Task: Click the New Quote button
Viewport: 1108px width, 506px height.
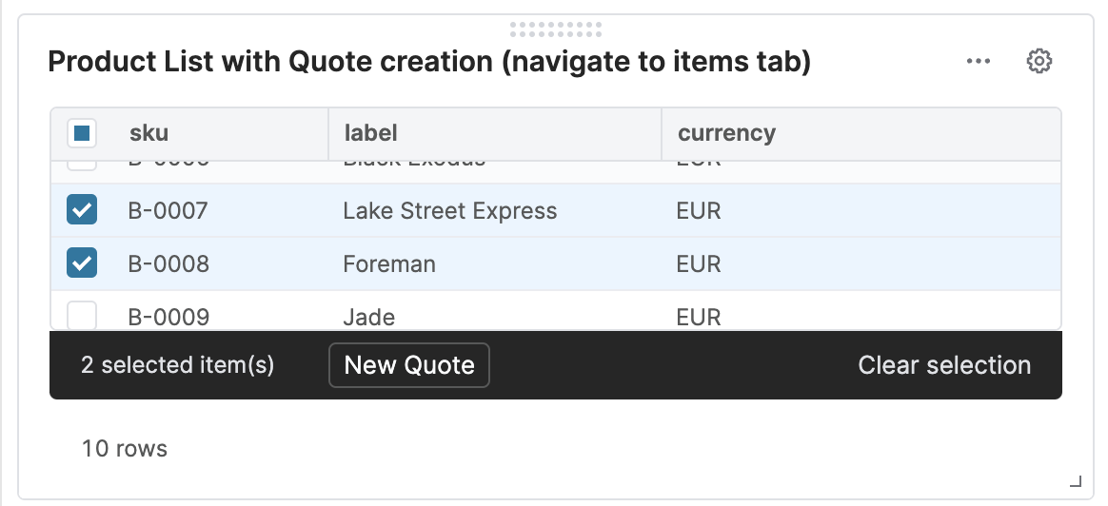Action: tap(409, 365)
